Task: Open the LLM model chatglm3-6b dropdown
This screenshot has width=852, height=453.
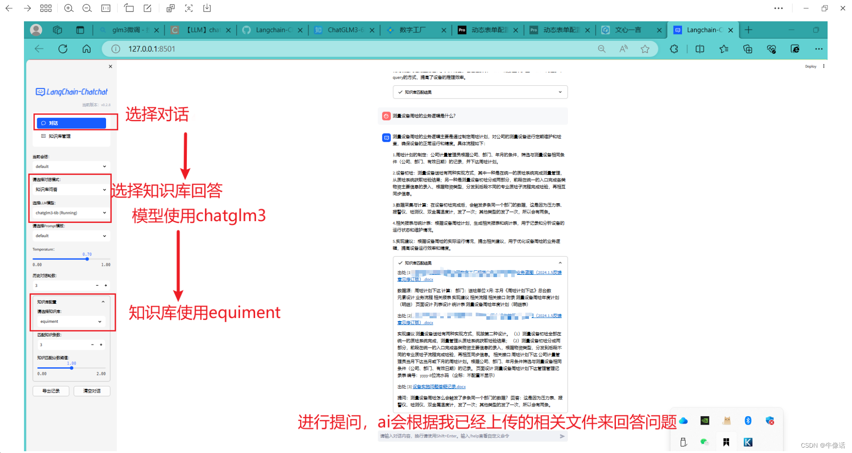Action: tap(71, 213)
